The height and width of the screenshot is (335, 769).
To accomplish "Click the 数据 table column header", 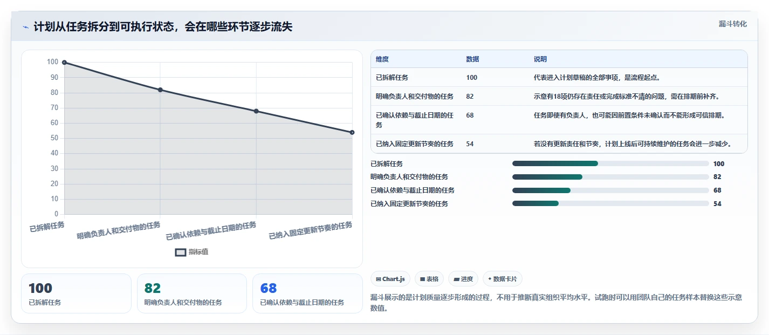I will click(x=473, y=59).
